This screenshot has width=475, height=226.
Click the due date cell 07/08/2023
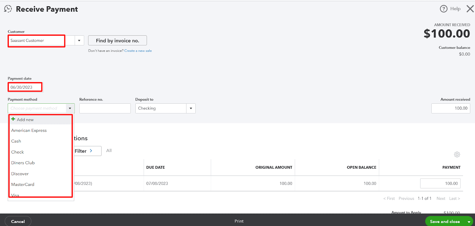tap(157, 184)
